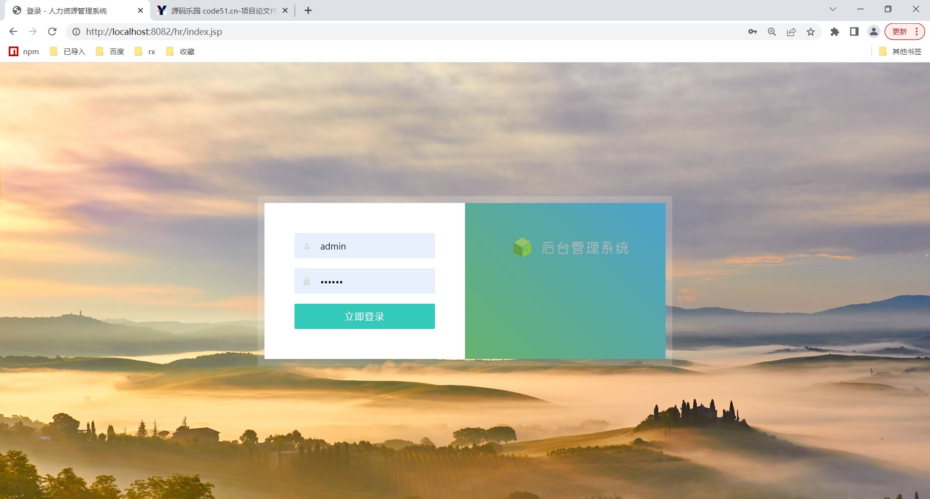Screen dimensions: 930x499
Task: Open the 已导入 bookmark folder
Action: [x=68, y=51]
